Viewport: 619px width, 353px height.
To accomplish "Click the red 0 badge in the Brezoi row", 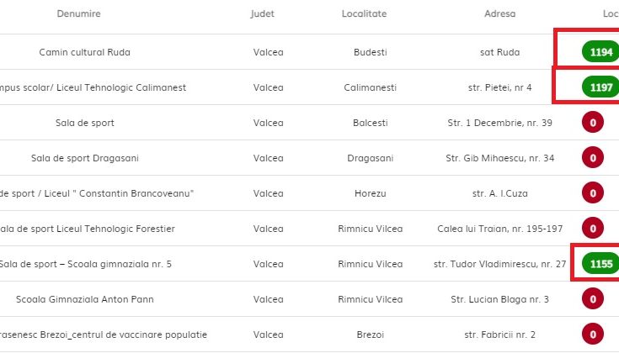I will pos(593,335).
